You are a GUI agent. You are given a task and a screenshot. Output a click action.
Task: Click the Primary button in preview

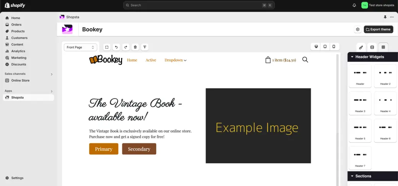click(x=104, y=149)
